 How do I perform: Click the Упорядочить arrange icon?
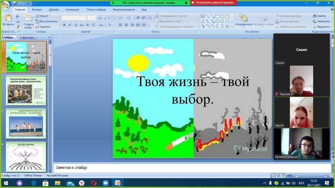coord(243,18)
